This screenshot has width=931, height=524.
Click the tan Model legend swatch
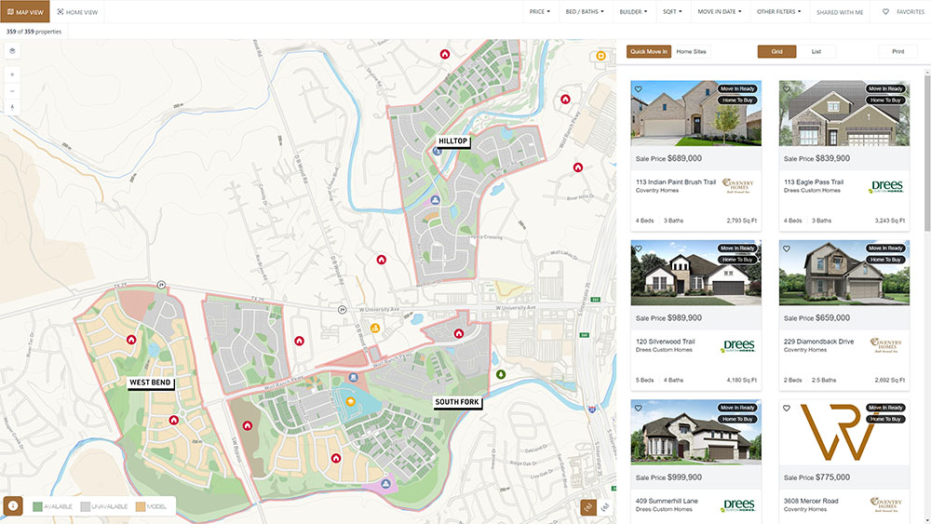[141, 507]
